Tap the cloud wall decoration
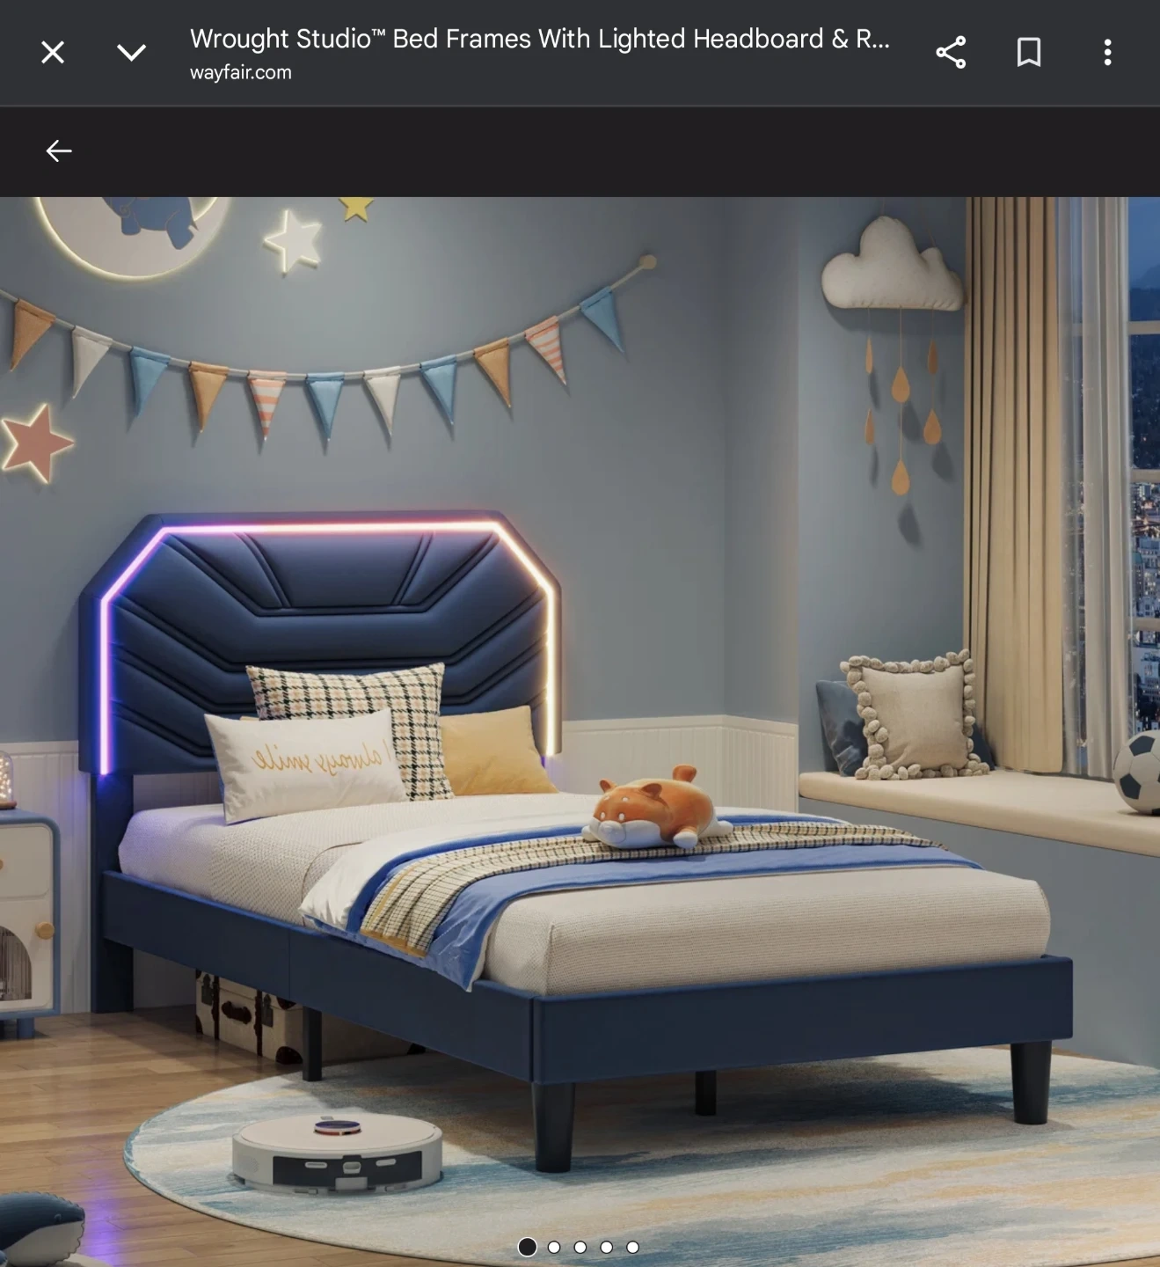 point(891,268)
